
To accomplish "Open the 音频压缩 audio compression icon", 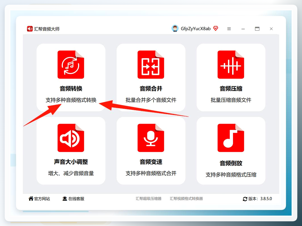I will point(231,65).
